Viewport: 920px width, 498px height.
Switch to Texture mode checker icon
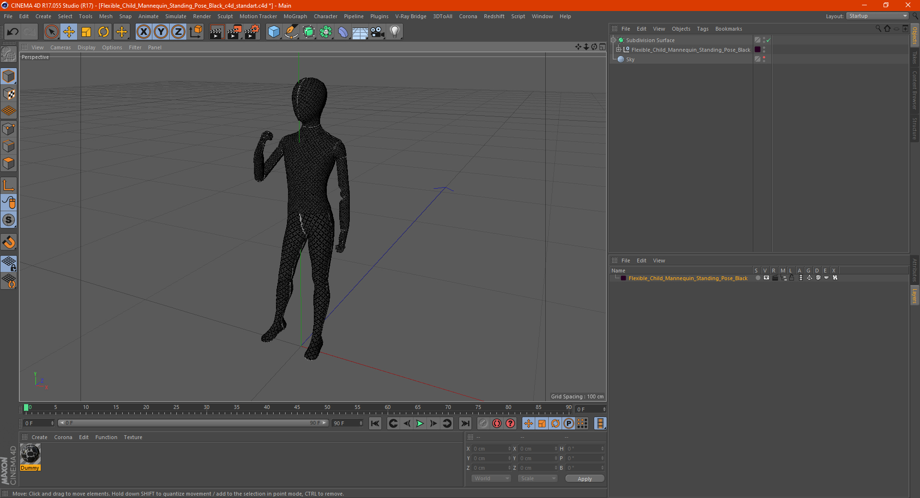(9, 94)
